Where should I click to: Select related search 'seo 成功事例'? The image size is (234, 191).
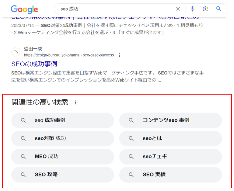(63, 120)
